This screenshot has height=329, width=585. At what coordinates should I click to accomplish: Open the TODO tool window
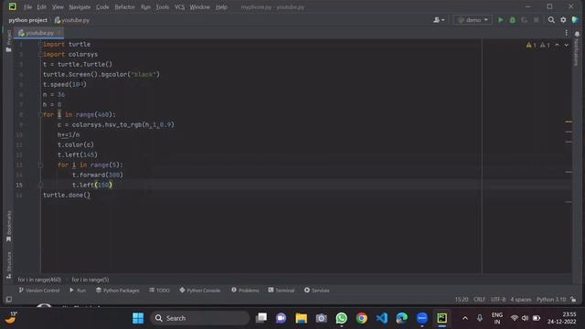159,291
